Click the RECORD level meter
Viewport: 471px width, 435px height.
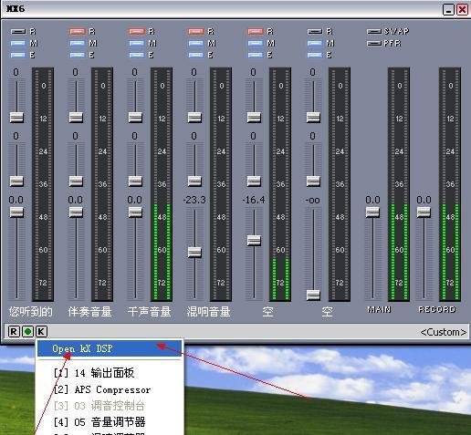(450, 184)
